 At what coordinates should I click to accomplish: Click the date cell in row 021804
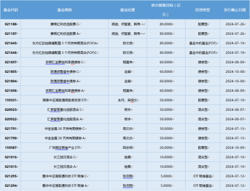coord(235,81)
